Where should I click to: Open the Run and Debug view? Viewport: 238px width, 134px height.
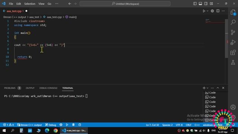[x=233, y=42]
